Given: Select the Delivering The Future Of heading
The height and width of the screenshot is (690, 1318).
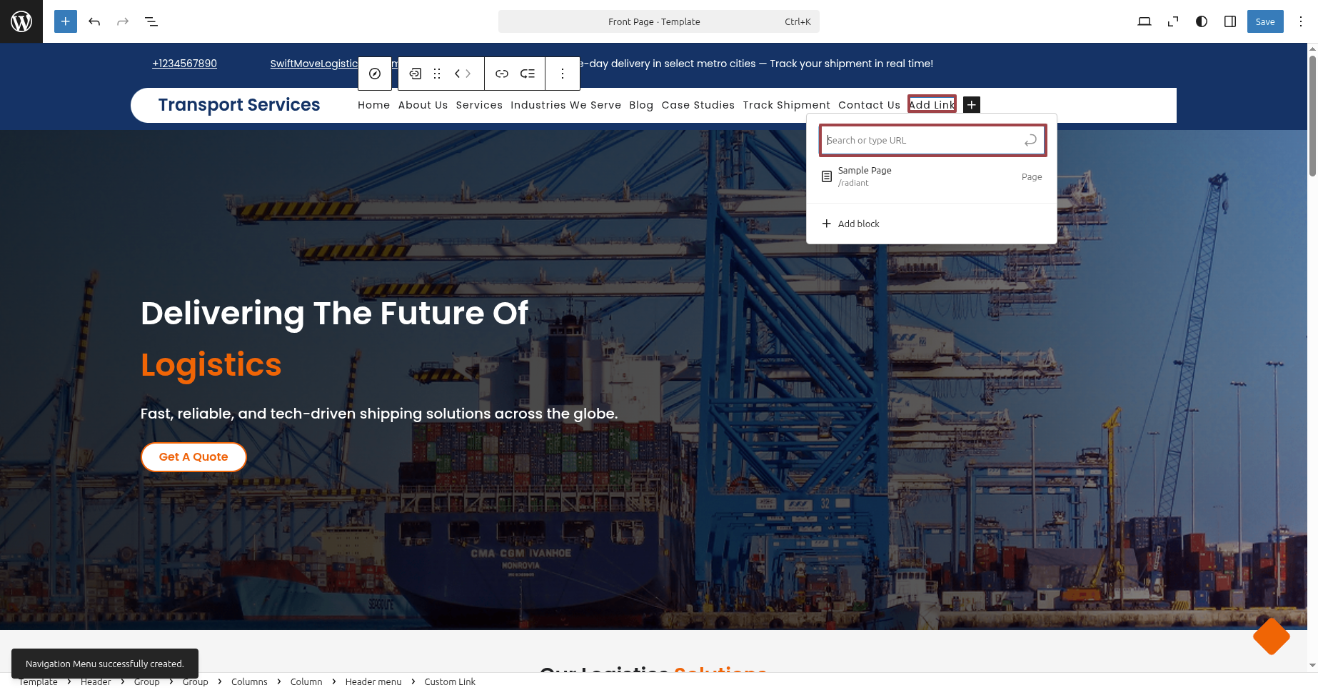Looking at the screenshot, I should coord(335,313).
